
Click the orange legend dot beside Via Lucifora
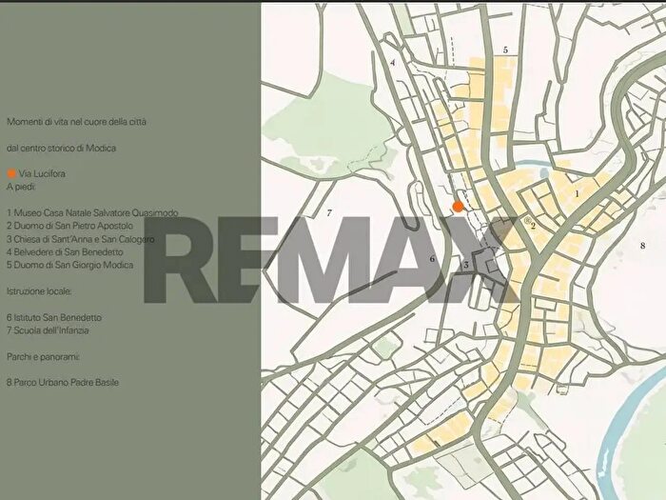pyautogui.click(x=11, y=173)
